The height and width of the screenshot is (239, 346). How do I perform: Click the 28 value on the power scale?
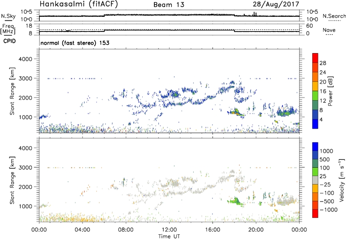click(323, 63)
